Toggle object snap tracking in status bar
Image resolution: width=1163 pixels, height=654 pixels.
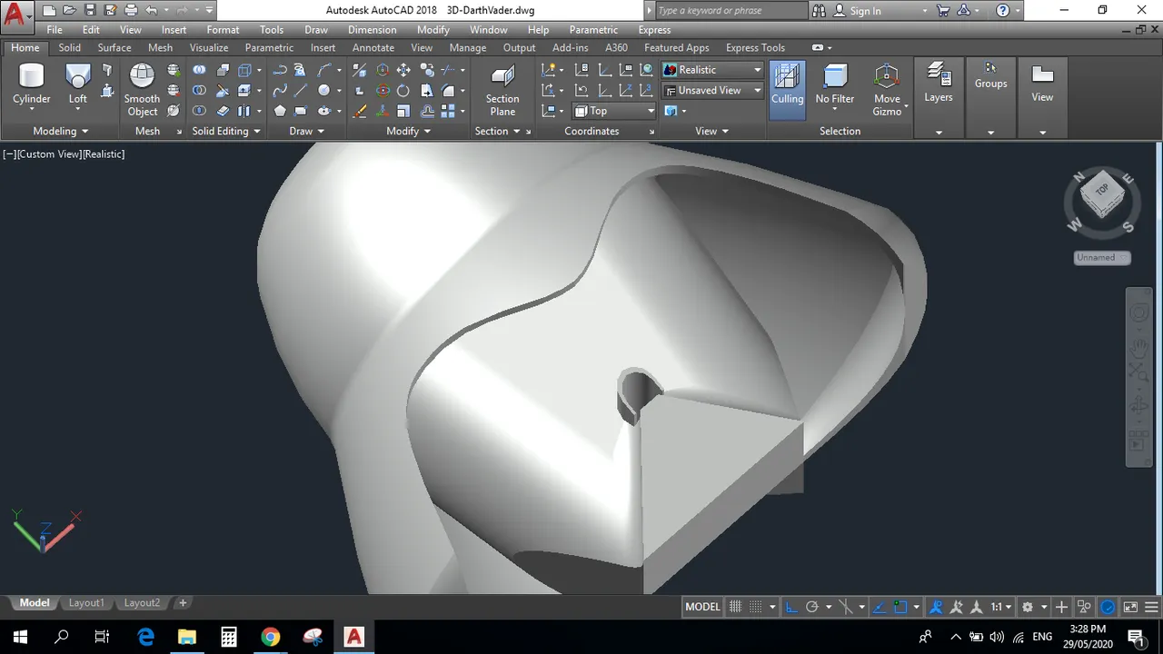(880, 607)
